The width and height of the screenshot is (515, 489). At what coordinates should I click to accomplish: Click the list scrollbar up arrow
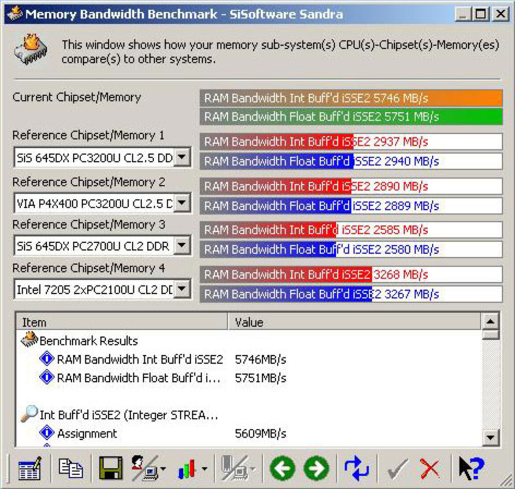tap(491, 321)
